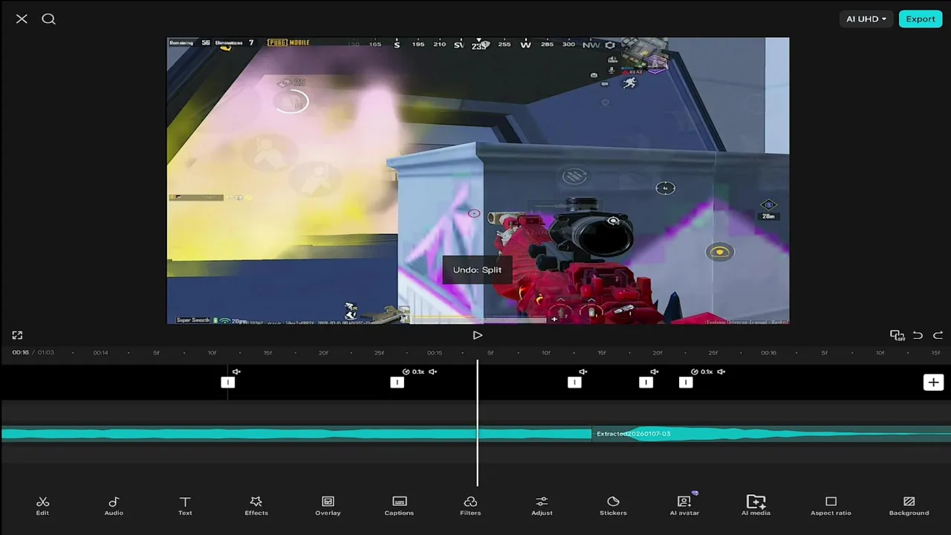This screenshot has height=535, width=951.
Task: Toggle the auto-ripple off icon beside undo
Action: (x=897, y=336)
